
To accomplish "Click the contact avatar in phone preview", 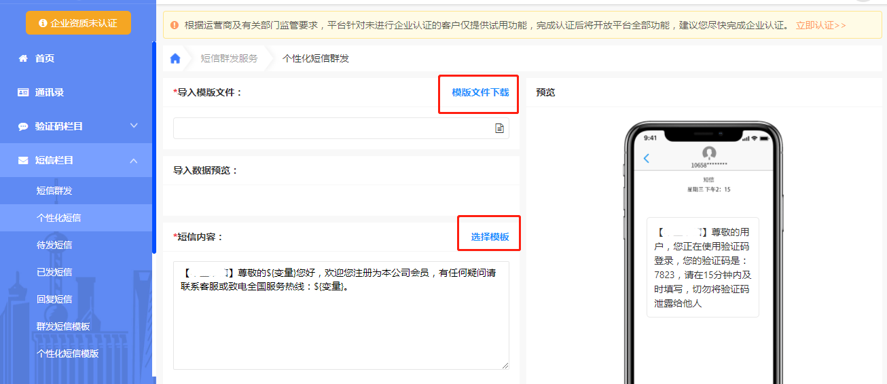I will [x=709, y=153].
